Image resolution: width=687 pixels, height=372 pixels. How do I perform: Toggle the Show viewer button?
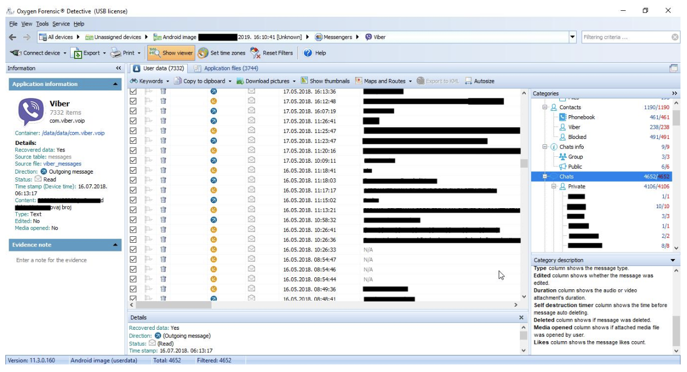pos(170,53)
